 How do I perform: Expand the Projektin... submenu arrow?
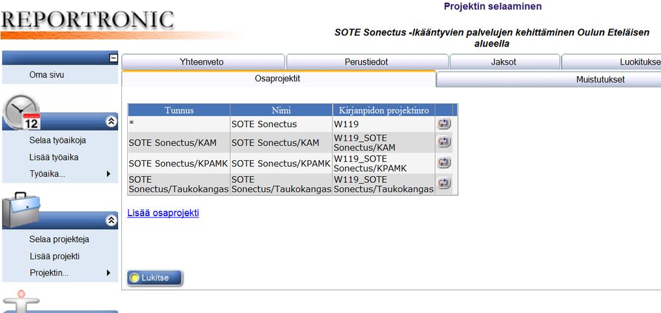click(x=108, y=272)
